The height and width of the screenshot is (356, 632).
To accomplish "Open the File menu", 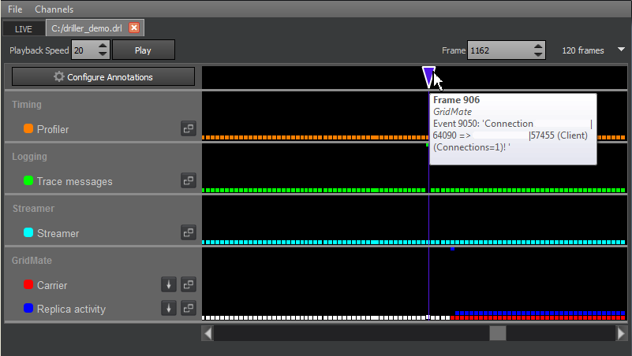I will [15, 9].
